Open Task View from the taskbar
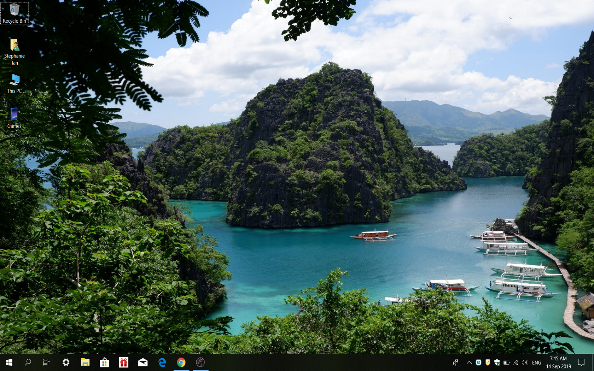The height and width of the screenshot is (371, 594). (x=46, y=362)
